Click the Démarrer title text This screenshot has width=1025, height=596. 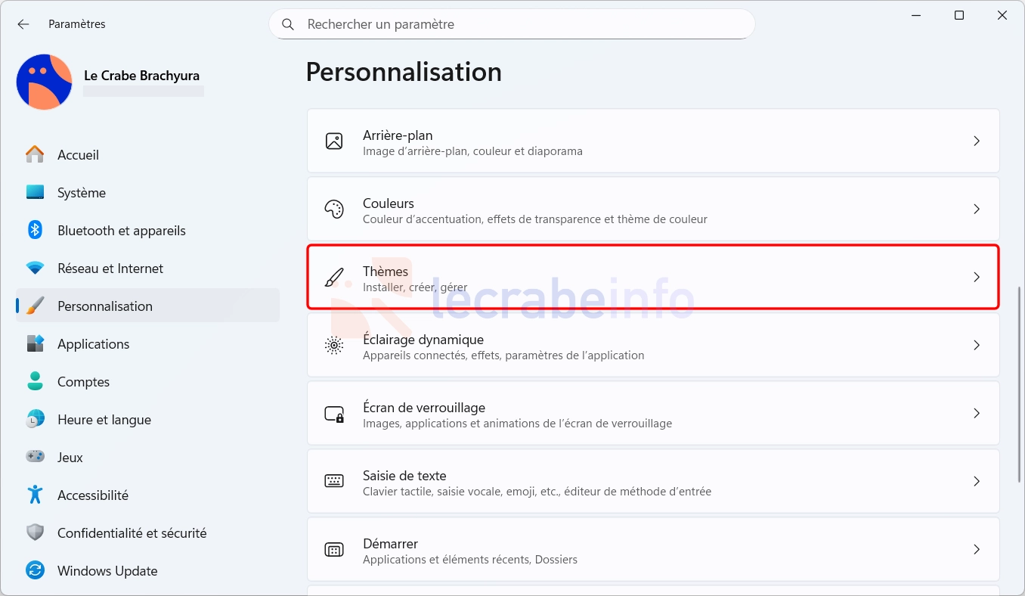tap(390, 544)
